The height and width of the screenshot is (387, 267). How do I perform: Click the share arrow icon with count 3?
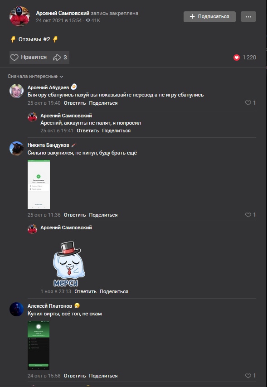point(57,58)
